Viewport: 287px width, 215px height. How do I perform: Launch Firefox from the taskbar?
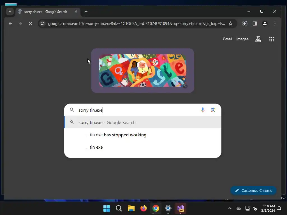tap(143, 208)
